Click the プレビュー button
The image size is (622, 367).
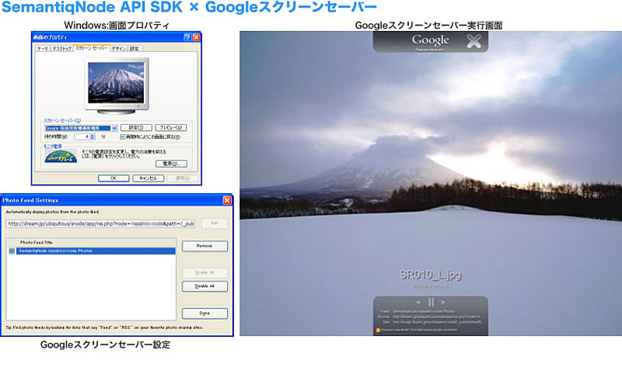170,127
